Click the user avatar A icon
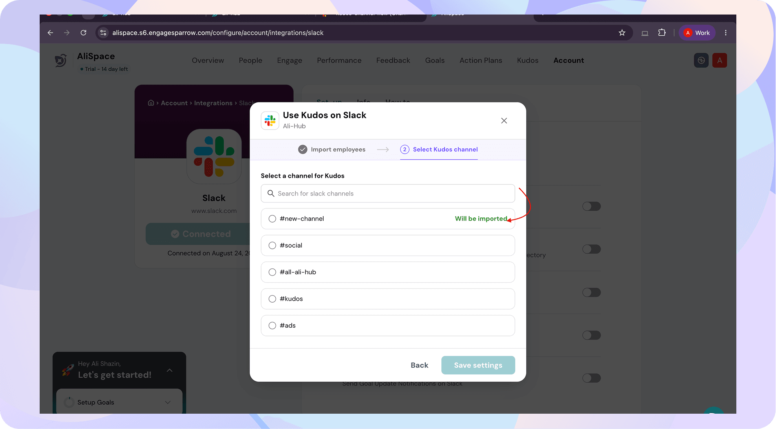 (x=719, y=60)
